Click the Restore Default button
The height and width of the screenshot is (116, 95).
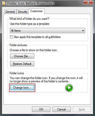click(22, 64)
